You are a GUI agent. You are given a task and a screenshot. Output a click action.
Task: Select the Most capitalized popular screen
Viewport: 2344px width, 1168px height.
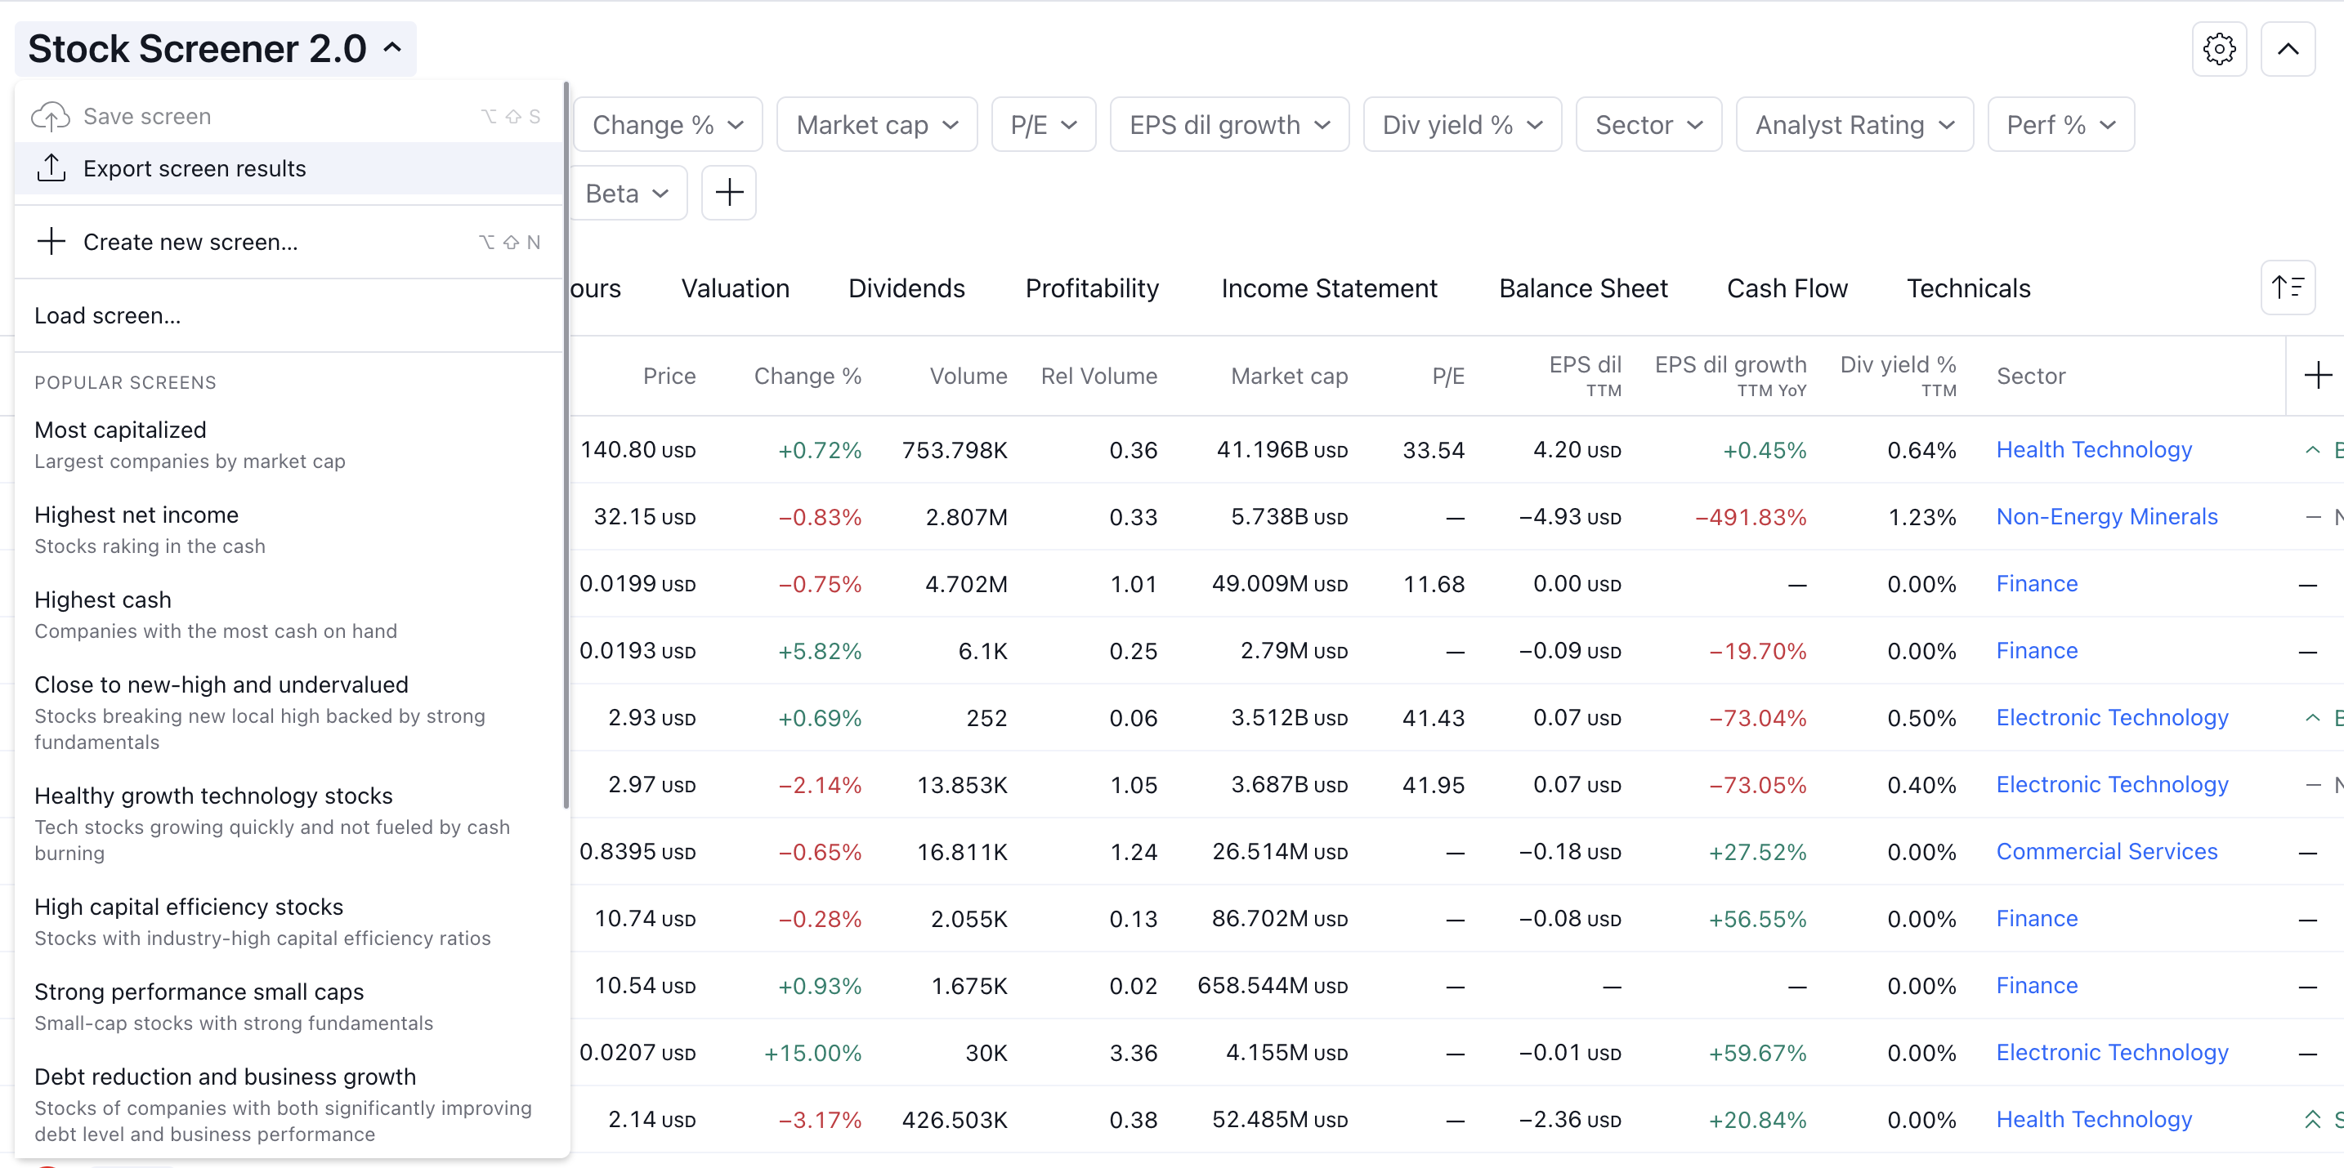pyautogui.click(x=120, y=430)
